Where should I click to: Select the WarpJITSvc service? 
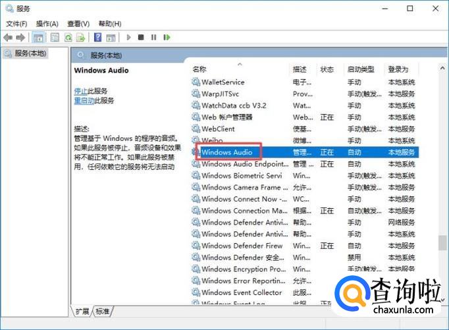(x=304, y=94)
